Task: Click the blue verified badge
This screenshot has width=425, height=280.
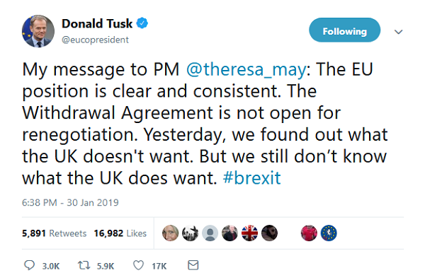Action: point(142,23)
